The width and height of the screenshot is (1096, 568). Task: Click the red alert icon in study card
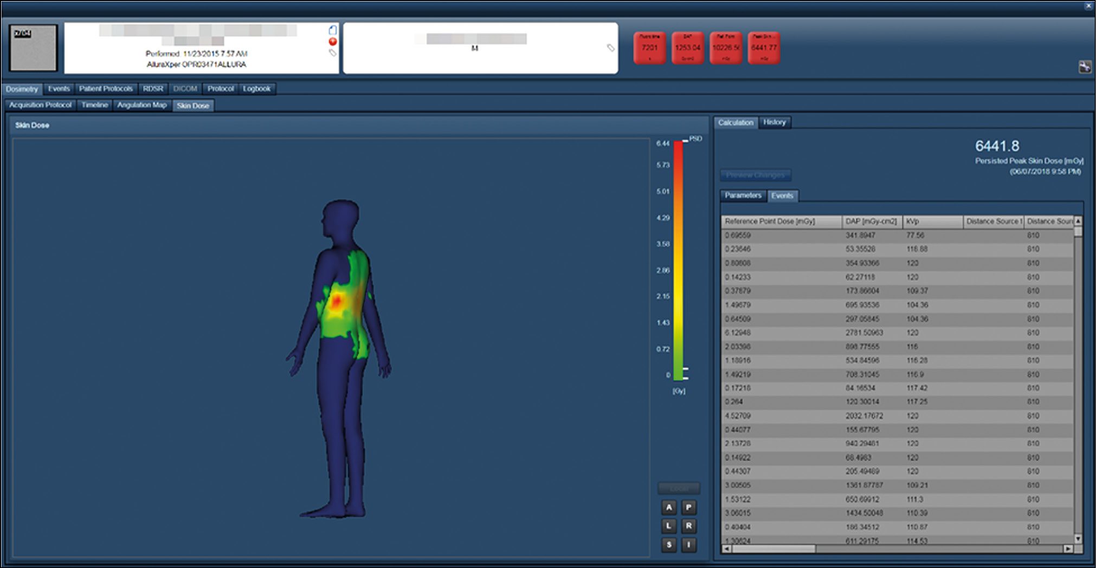coord(333,42)
